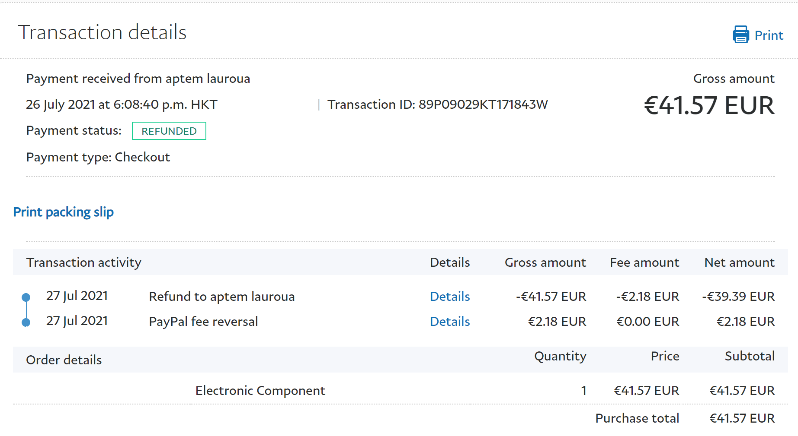Click the Purchase total amount
Image resolution: width=798 pixels, height=436 pixels.
[x=742, y=418]
